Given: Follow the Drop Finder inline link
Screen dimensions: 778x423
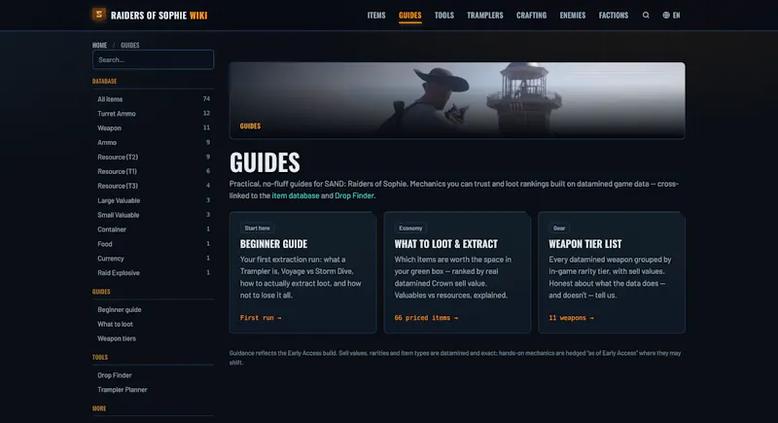Looking at the screenshot, I should [354, 195].
